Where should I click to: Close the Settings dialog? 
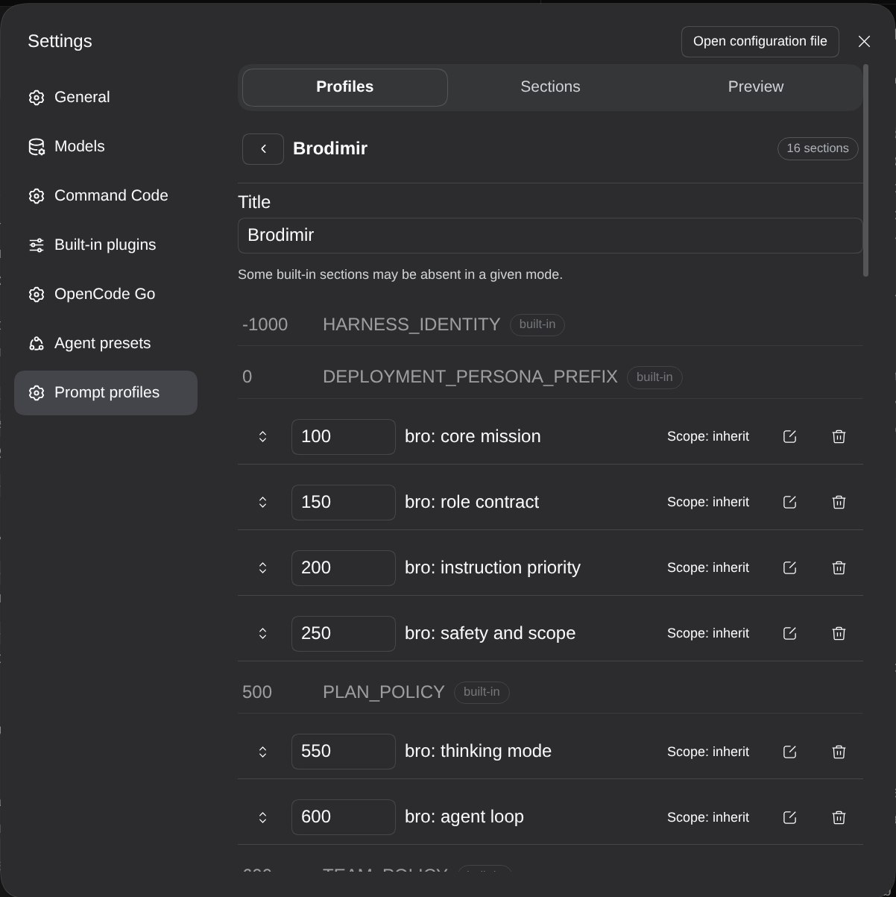coord(864,42)
